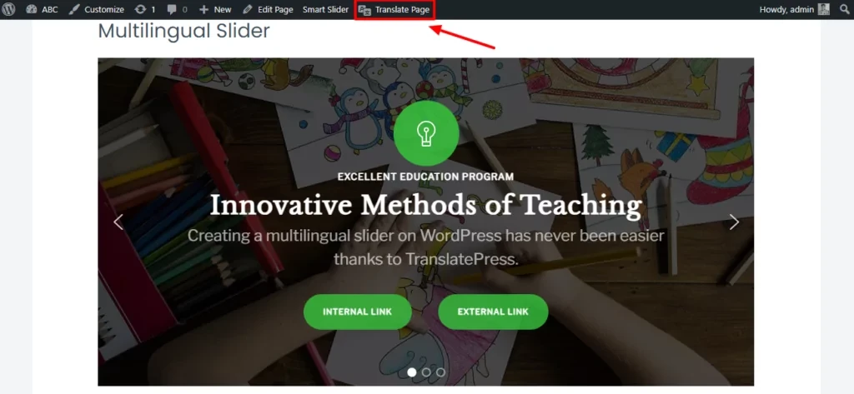Open the admin bar search magnifier
The width and height of the screenshot is (854, 394).
844,9
